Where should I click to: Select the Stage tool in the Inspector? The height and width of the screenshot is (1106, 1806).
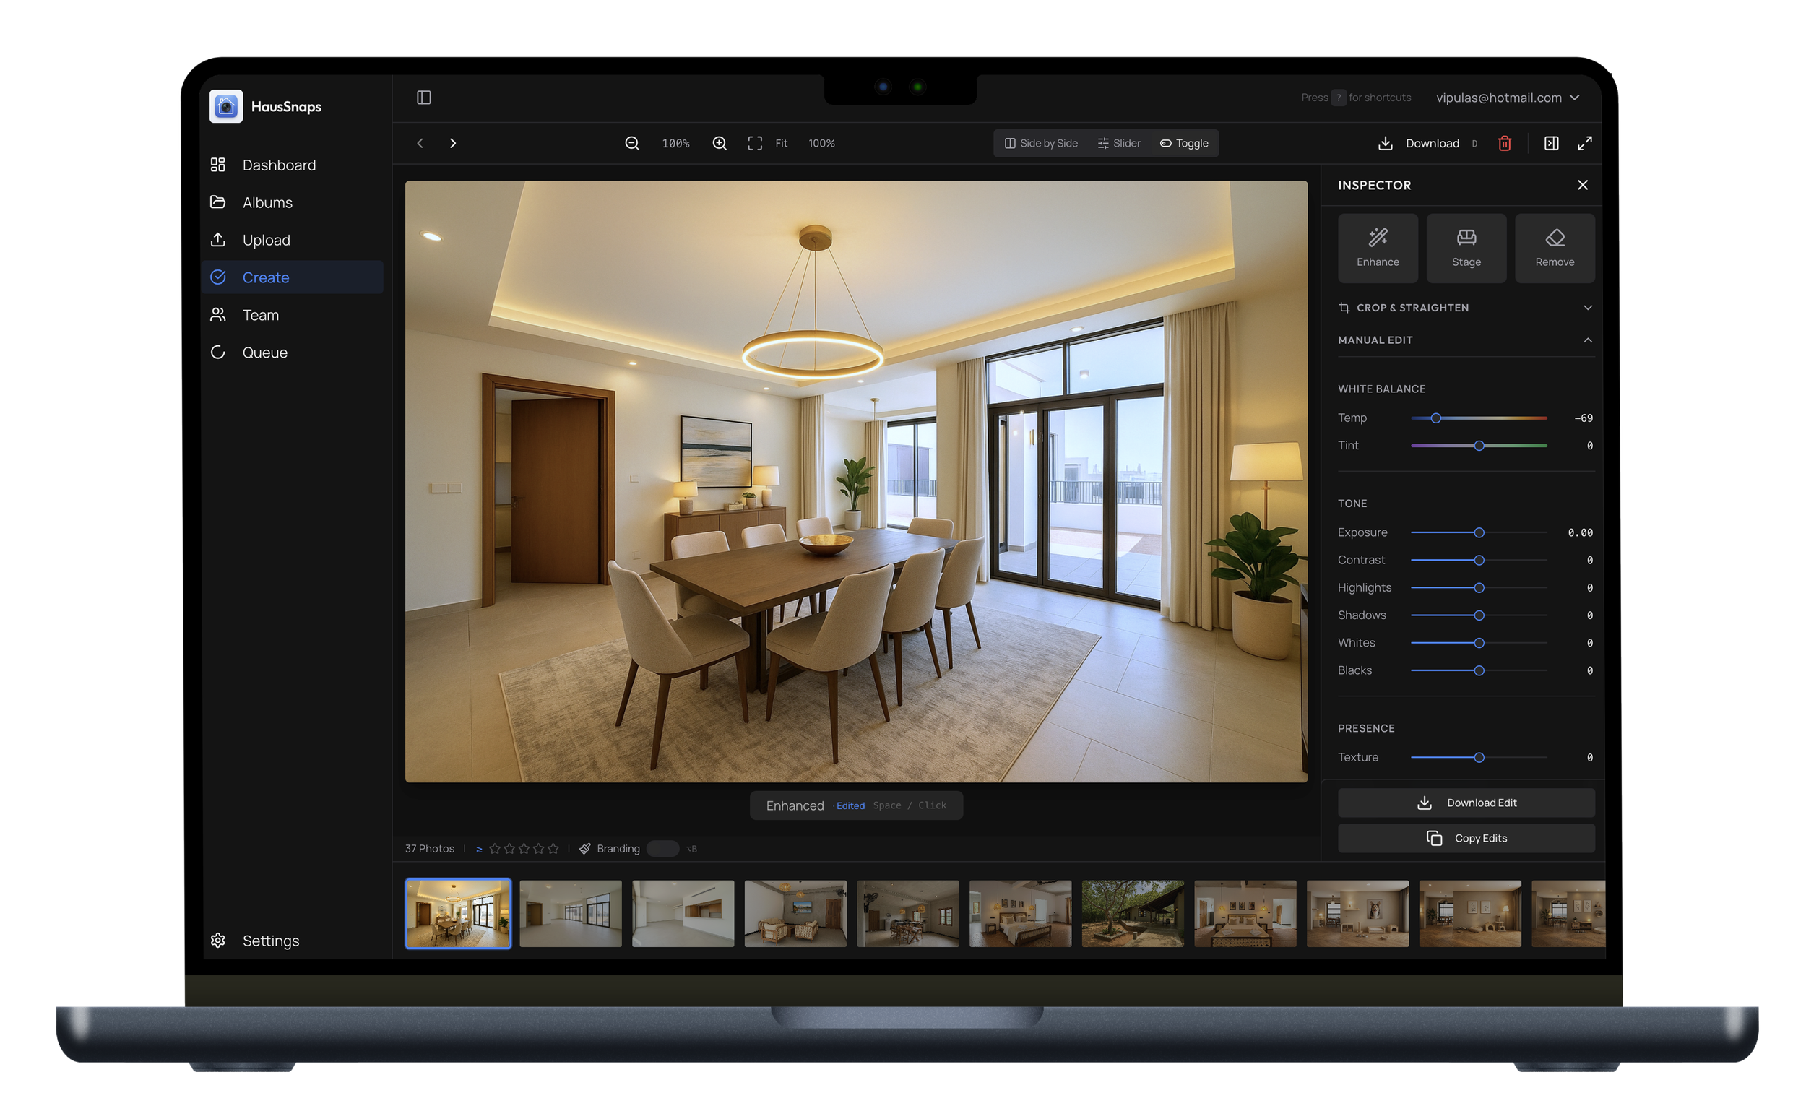[1466, 248]
